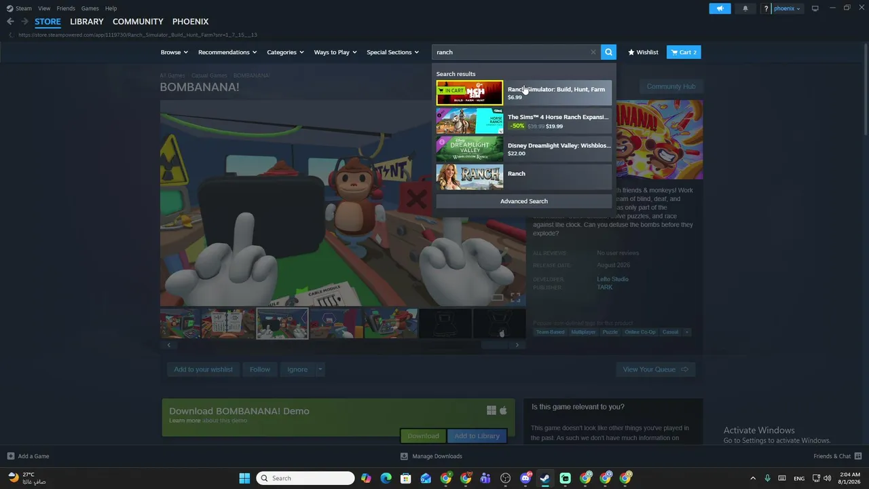Click the Learn more demo link

pyautogui.click(x=185, y=420)
